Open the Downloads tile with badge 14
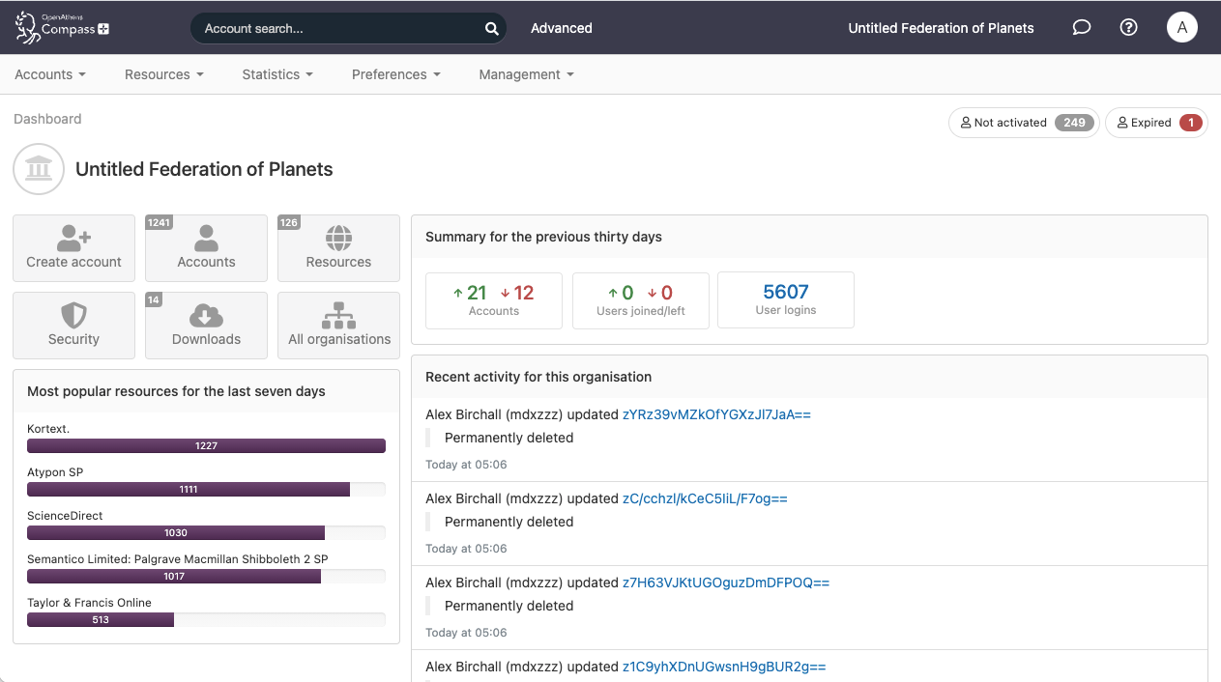Viewport: 1221px width, 682px height. pyautogui.click(x=206, y=326)
